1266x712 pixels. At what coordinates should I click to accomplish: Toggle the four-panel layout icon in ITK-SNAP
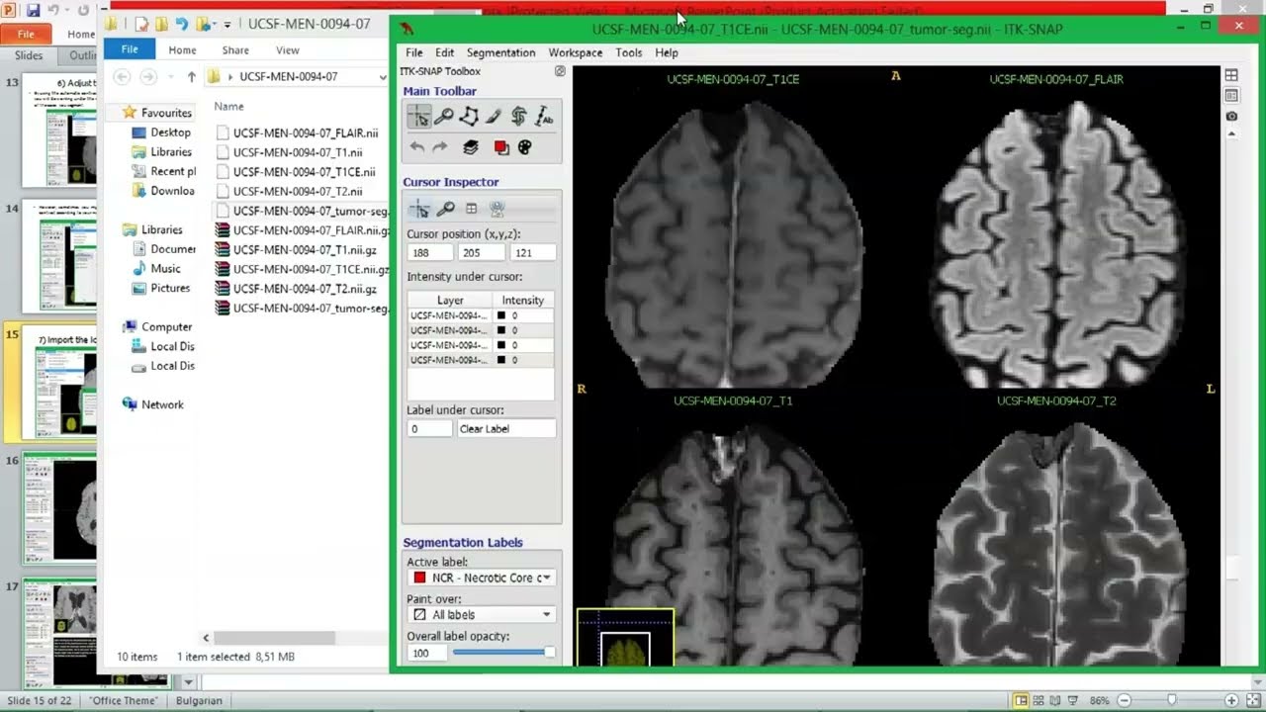pos(1231,75)
